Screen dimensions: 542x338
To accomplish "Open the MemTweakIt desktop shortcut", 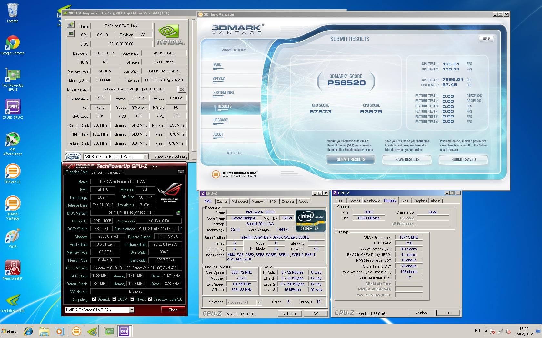I will pos(13,270).
